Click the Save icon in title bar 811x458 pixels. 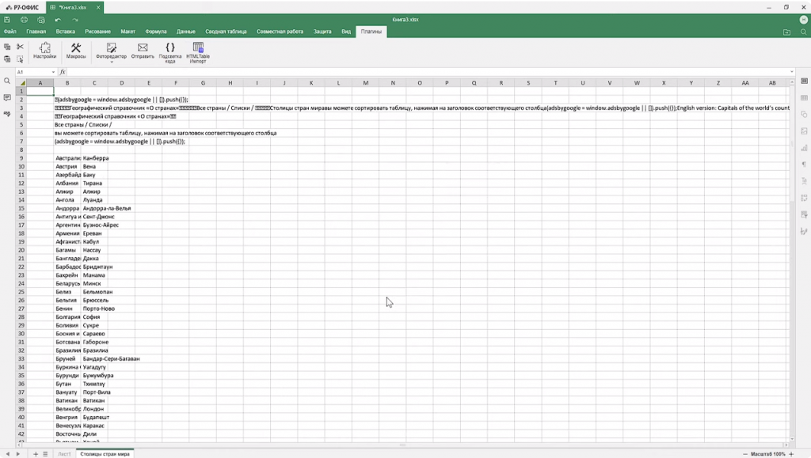tap(7, 20)
